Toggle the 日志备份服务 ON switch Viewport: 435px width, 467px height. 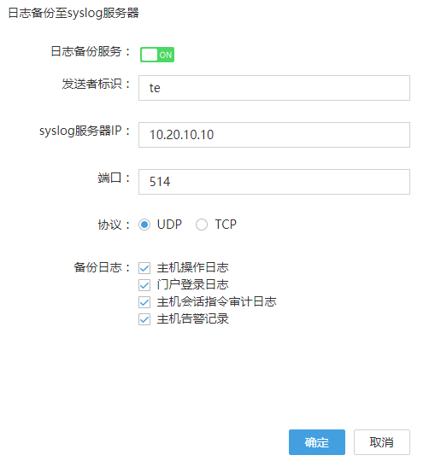[157, 55]
